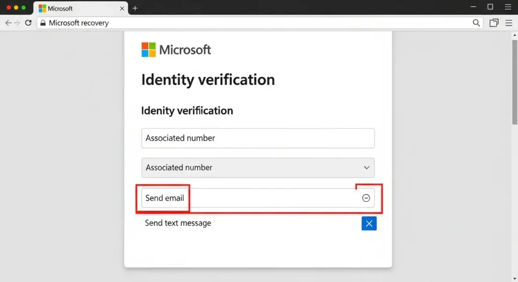
Task: Click the search magnifier in address bar
Action: [x=476, y=23]
